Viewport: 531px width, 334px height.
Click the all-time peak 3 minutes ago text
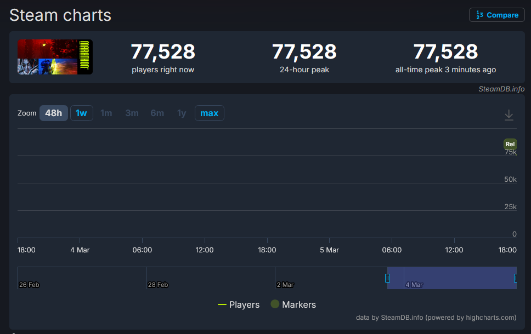tap(445, 70)
